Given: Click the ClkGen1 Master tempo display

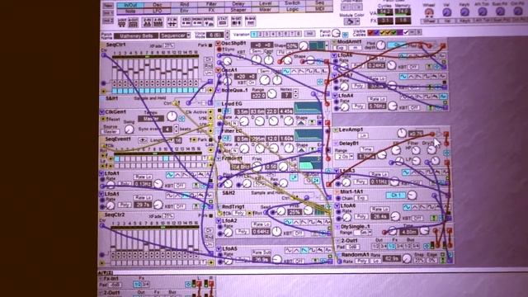Looking at the screenshot, I should (150, 119).
